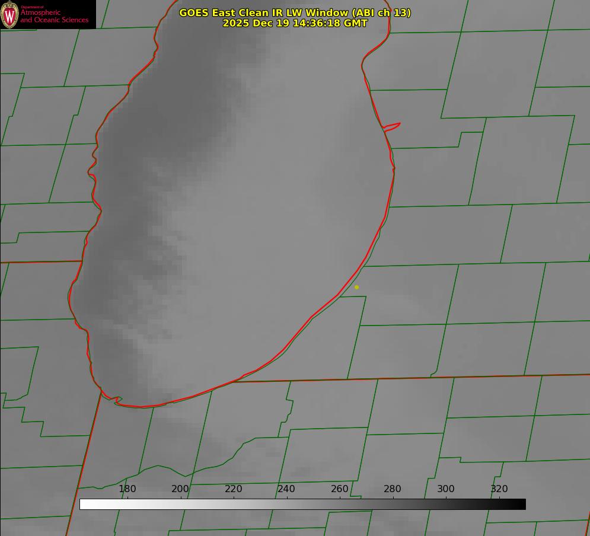Click the 2025 Dec 19 14:36:18 GMT timestamp
The width and height of the screenshot is (590, 536).
point(295,23)
